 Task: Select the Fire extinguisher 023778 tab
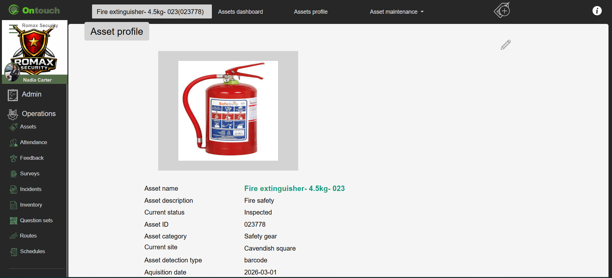pyautogui.click(x=152, y=11)
